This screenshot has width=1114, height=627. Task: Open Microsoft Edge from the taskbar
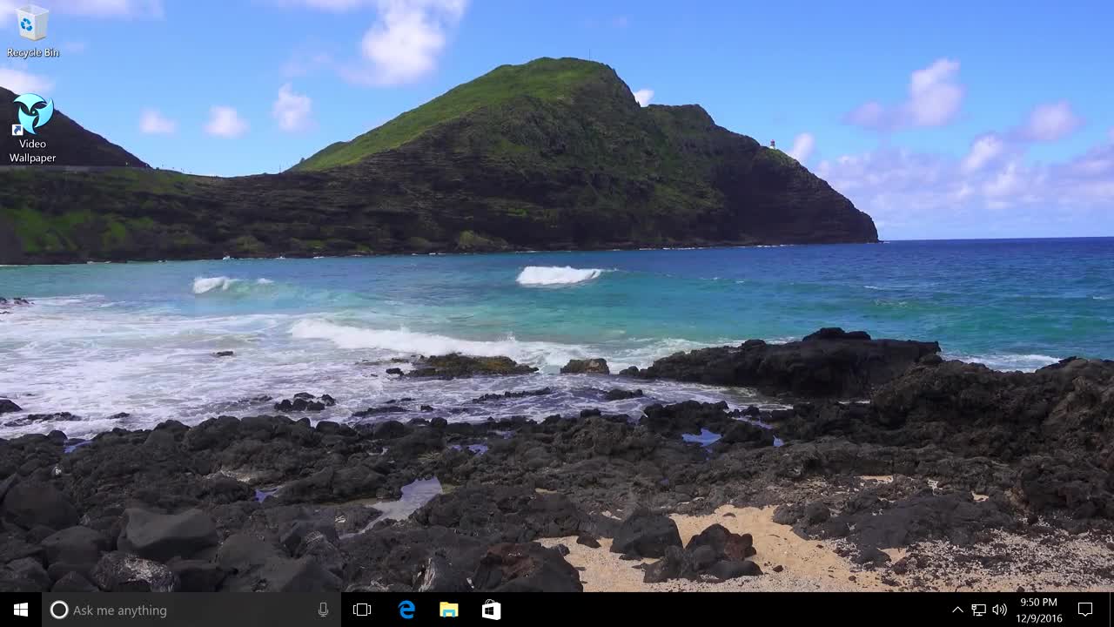point(407,610)
